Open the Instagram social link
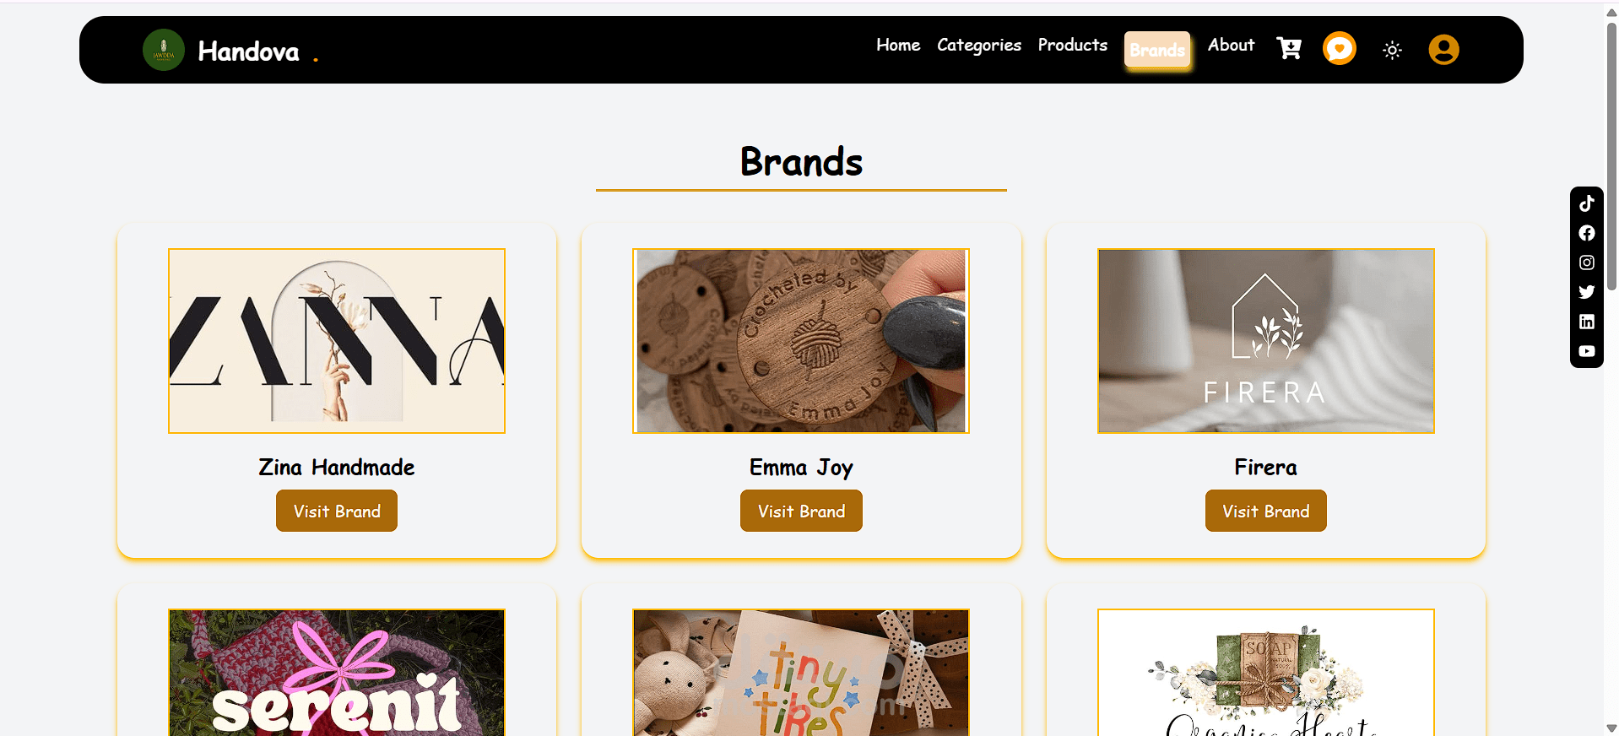This screenshot has width=1619, height=736. point(1587,262)
